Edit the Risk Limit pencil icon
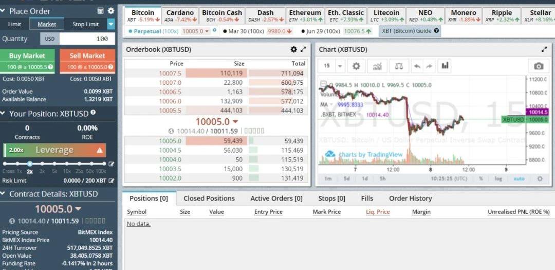Screen dimensions: 555x270 [x=112, y=181]
